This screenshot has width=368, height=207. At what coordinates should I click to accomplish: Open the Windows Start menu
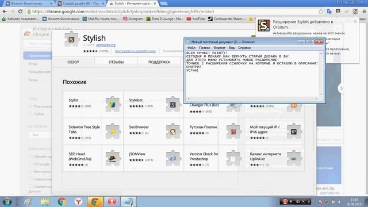click(x=7, y=202)
